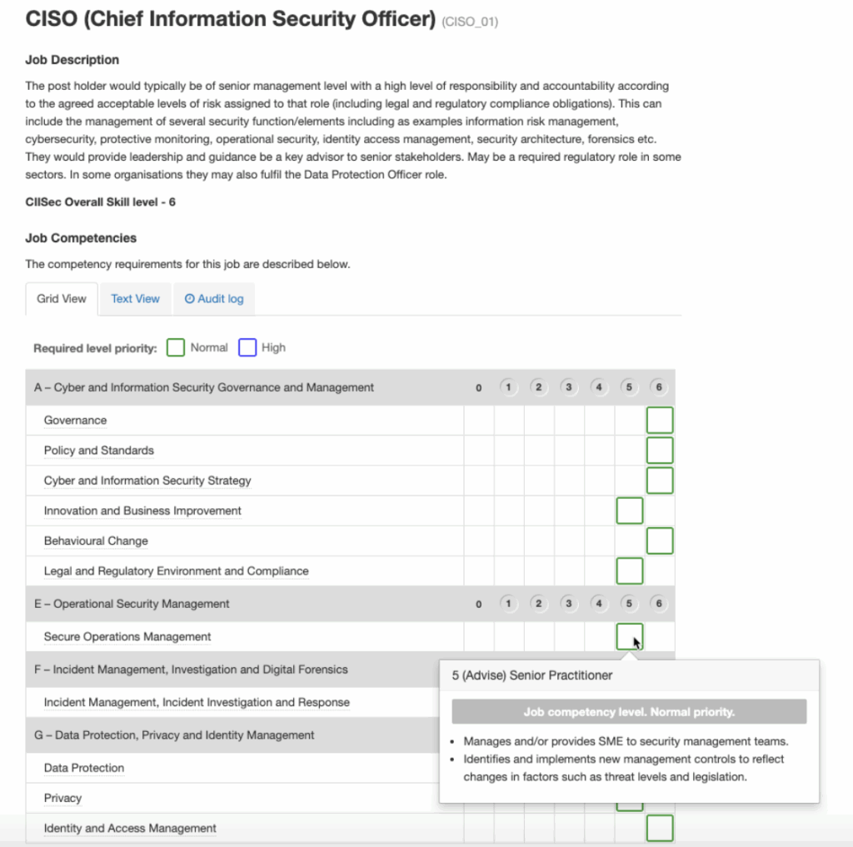
Task: Click level 5 box for Legal and Regulatory Environment
Action: 630,571
